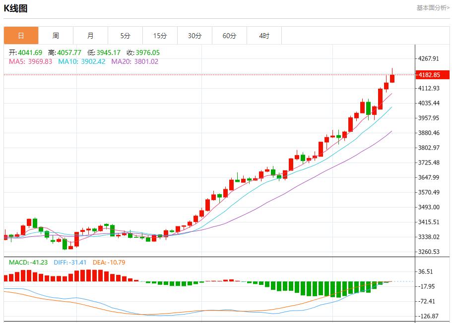Switch to the 月 monthly tab
Screen dimensions: 452x323
coord(90,36)
